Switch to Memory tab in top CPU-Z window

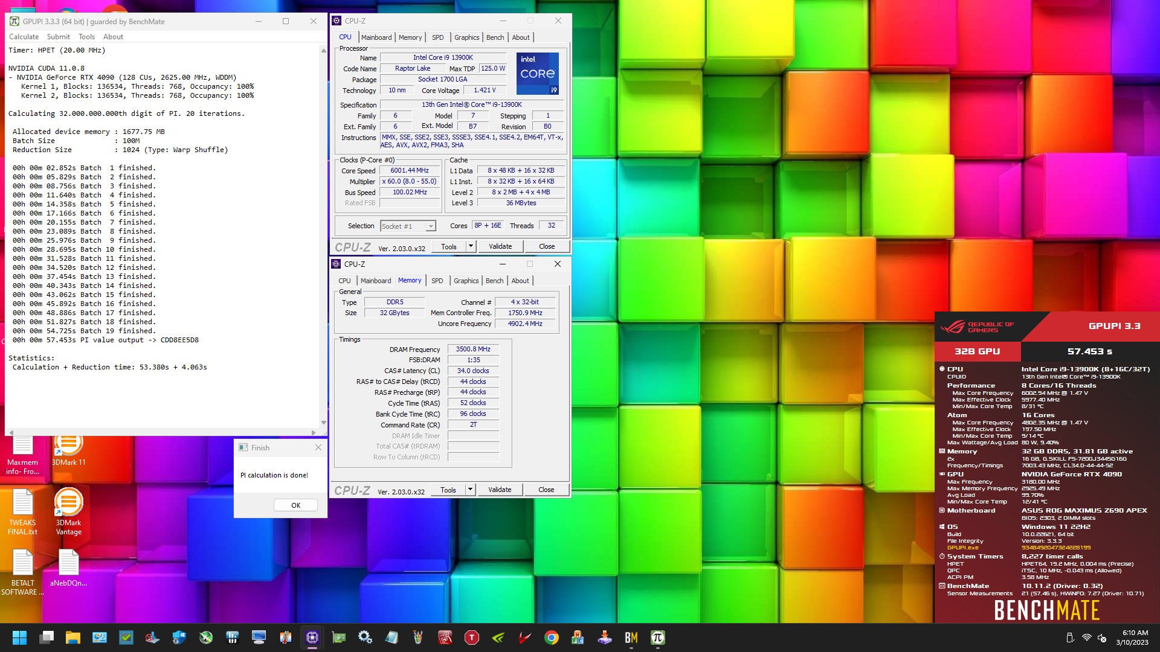(410, 37)
